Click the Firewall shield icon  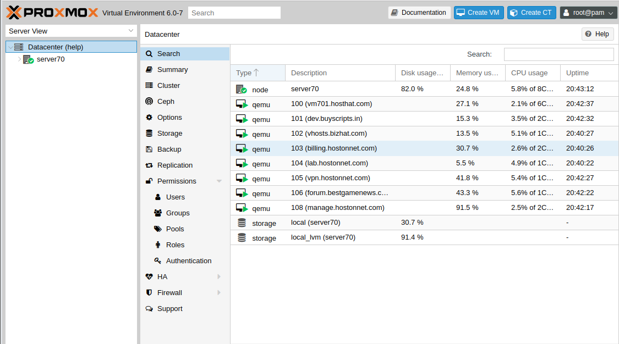(149, 293)
